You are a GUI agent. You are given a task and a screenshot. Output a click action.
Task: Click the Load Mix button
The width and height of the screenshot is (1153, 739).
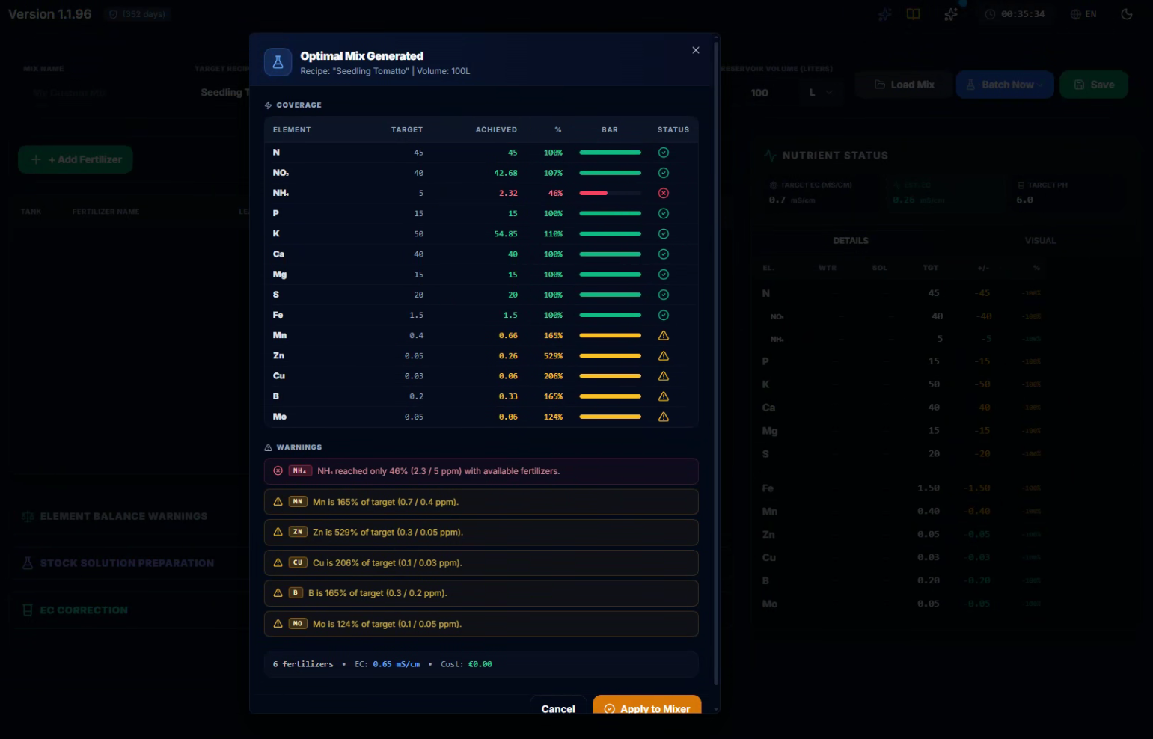(904, 85)
